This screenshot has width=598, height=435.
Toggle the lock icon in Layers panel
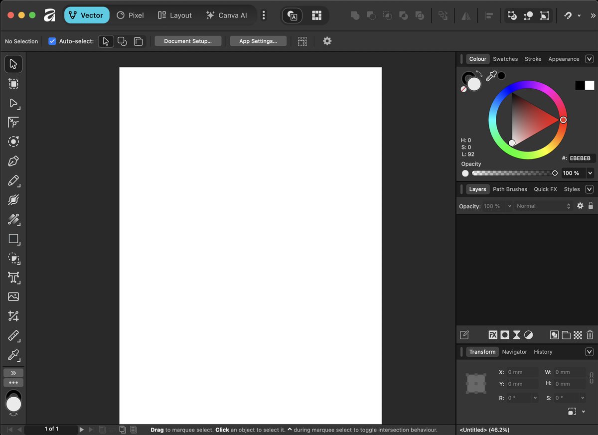(x=591, y=206)
